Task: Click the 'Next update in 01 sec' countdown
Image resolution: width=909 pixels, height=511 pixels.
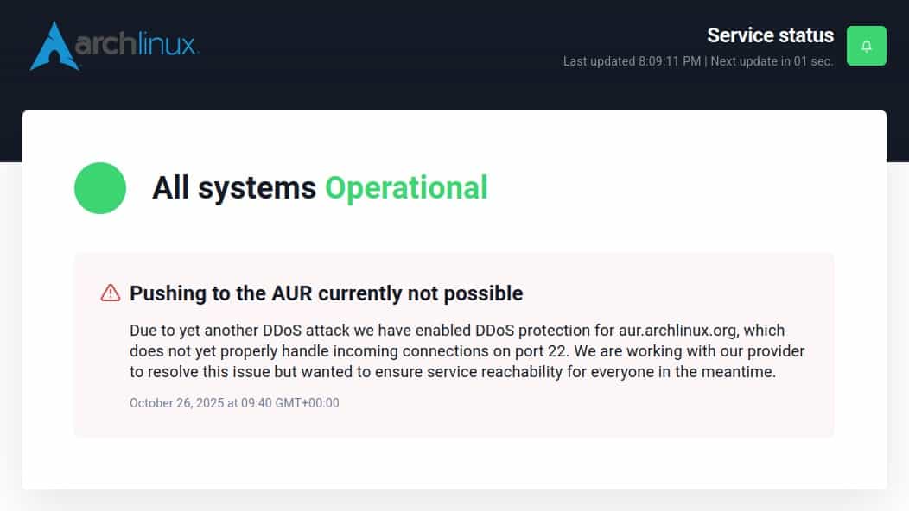Action: point(772,61)
